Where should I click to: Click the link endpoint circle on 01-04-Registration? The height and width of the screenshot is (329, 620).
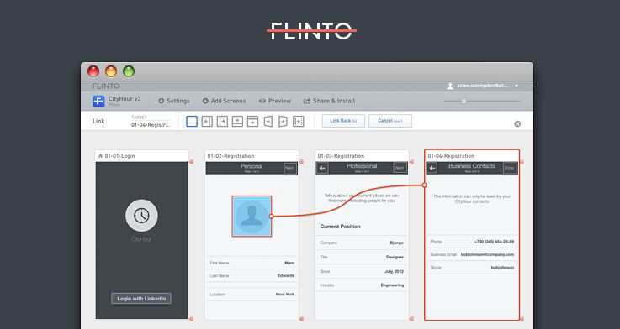[x=424, y=185]
